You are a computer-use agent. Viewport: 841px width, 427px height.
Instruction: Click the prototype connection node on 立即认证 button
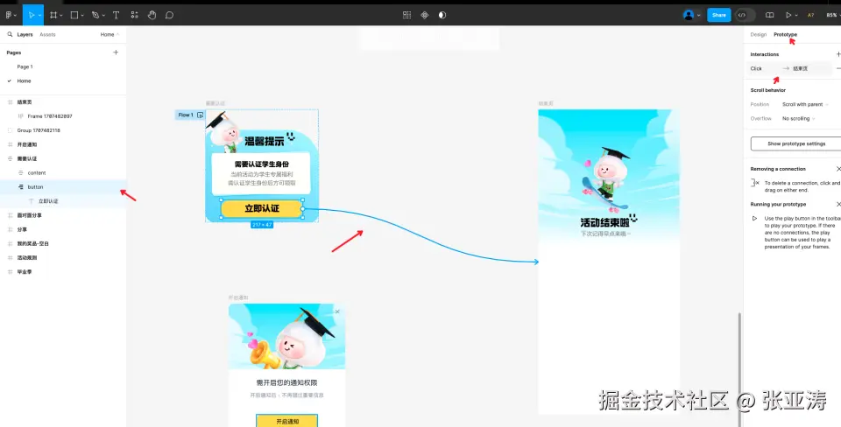303,209
